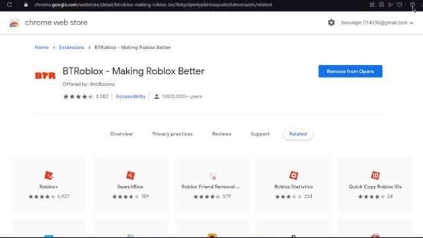Click the BTR extension logo
The height and width of the screenshot is (238, 423).
tap(46, 75)
